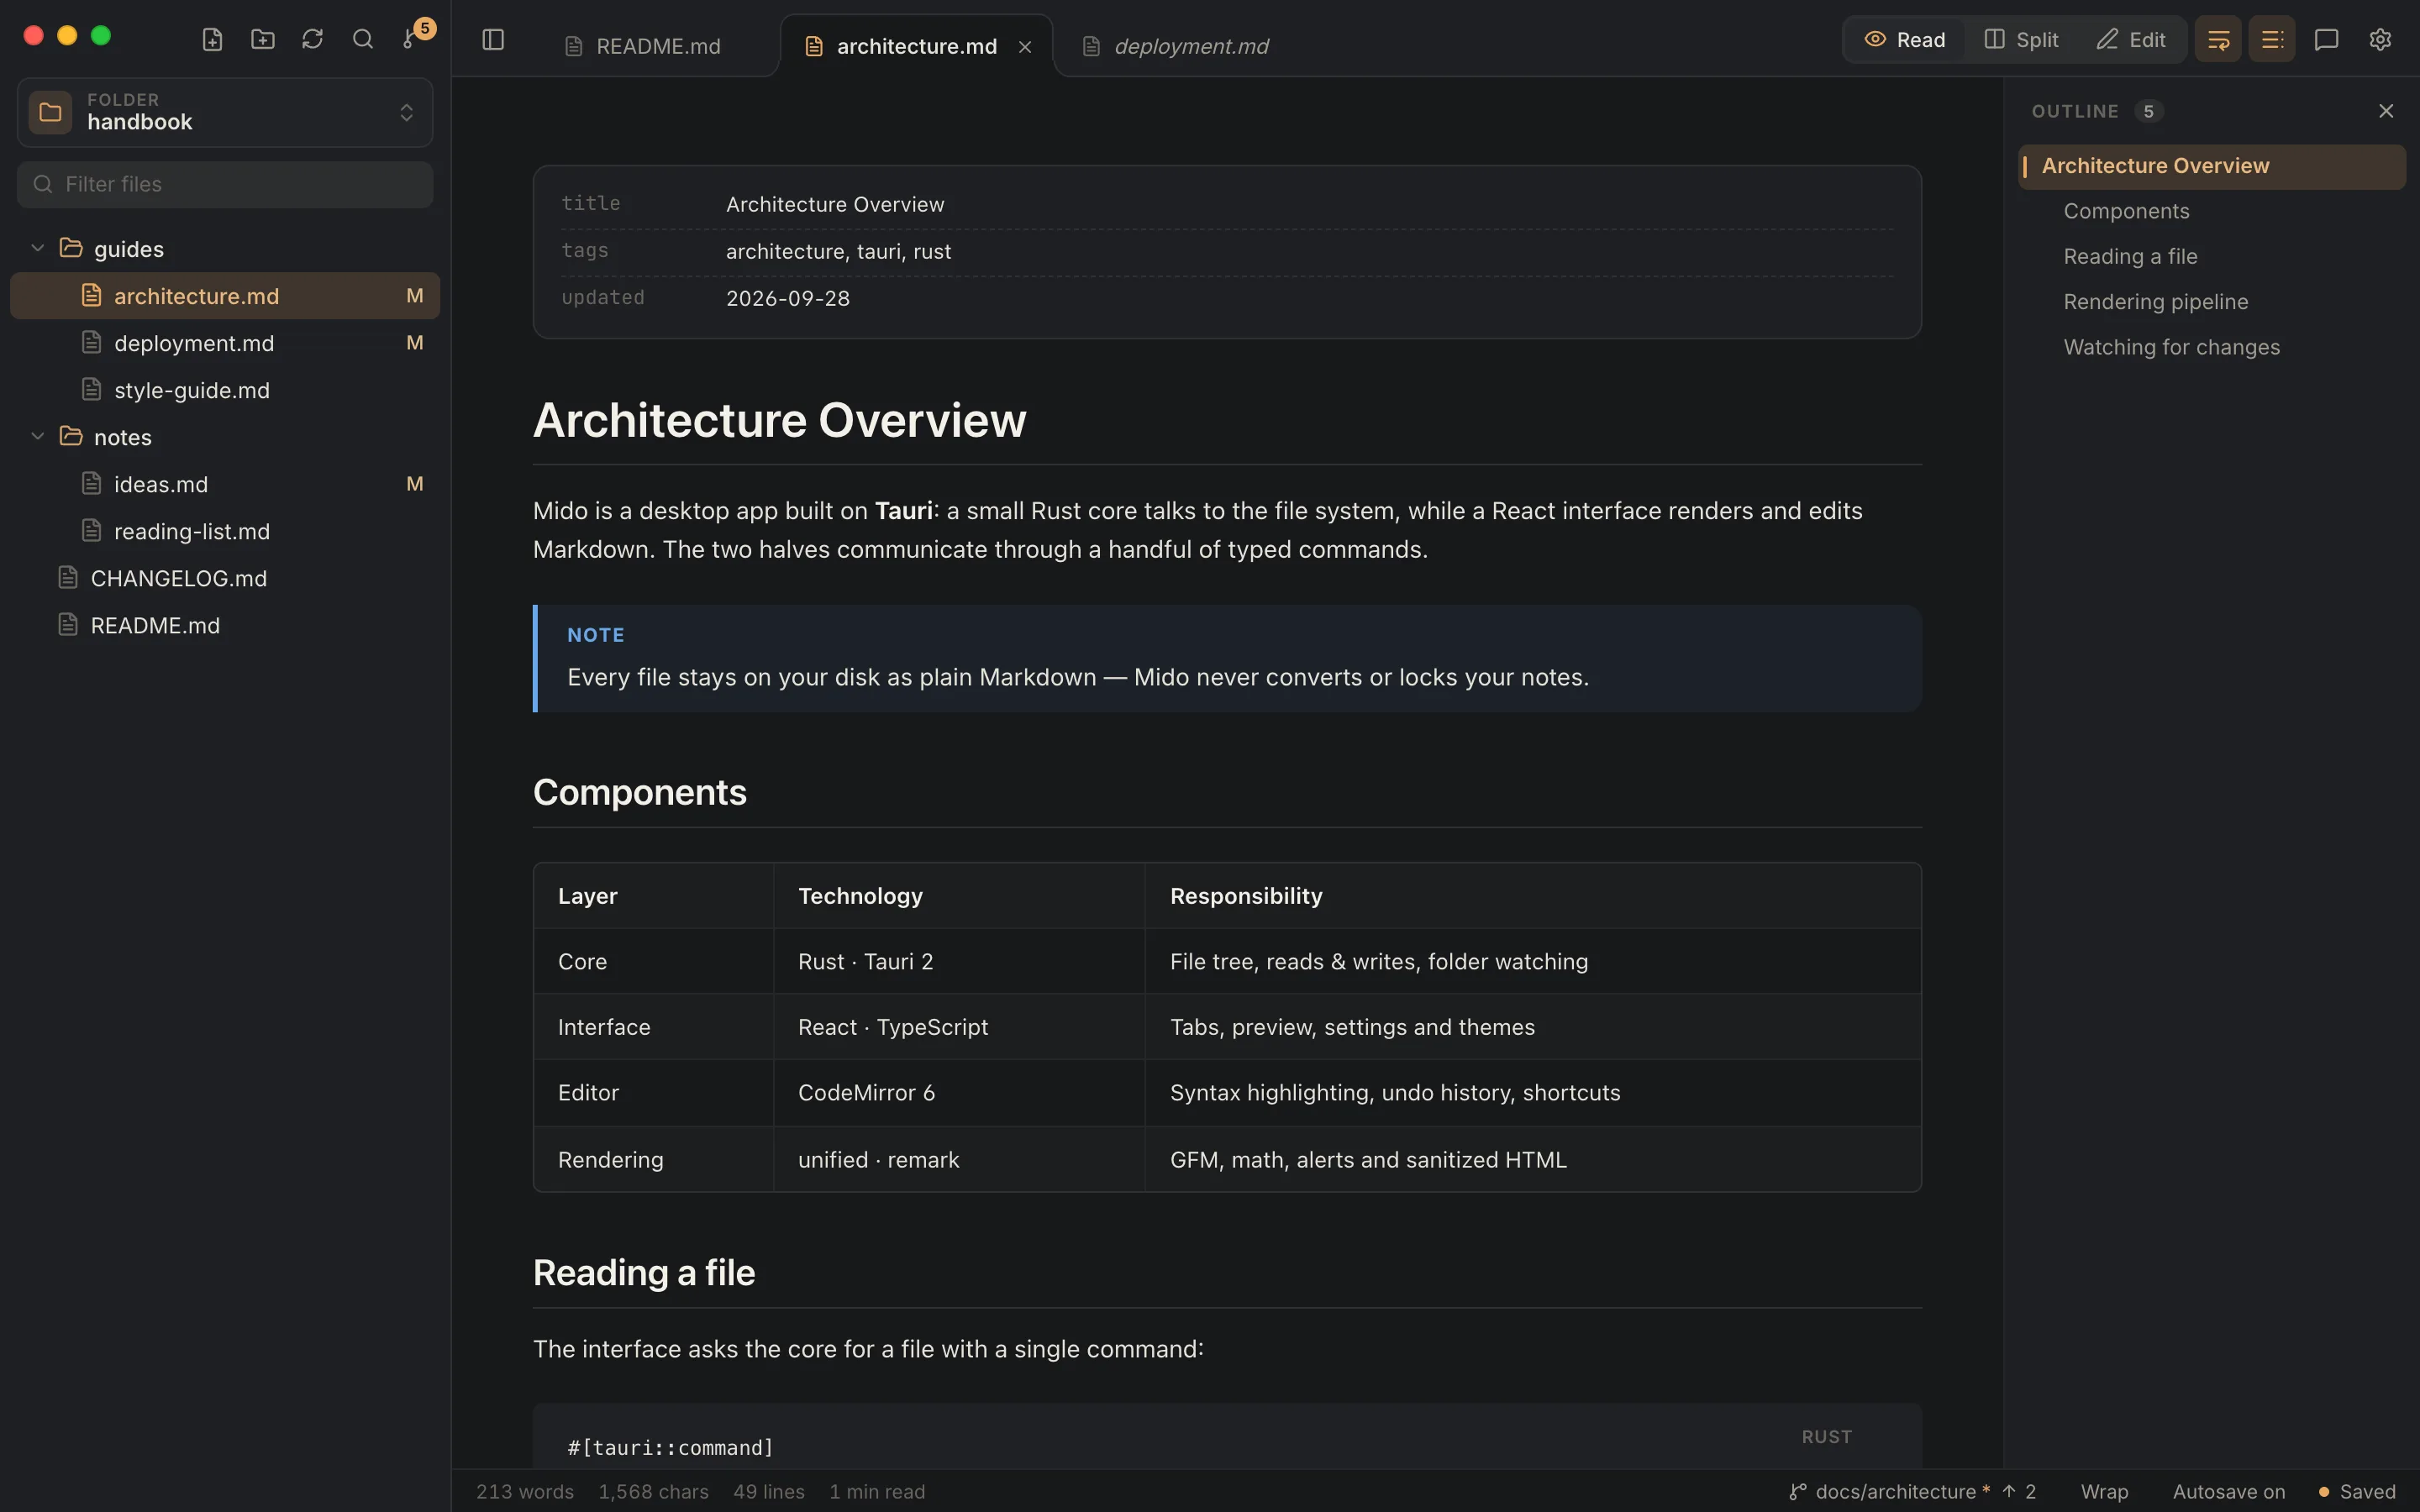Click the docs/architecture branch in the status bar

click(1911, 1491)
